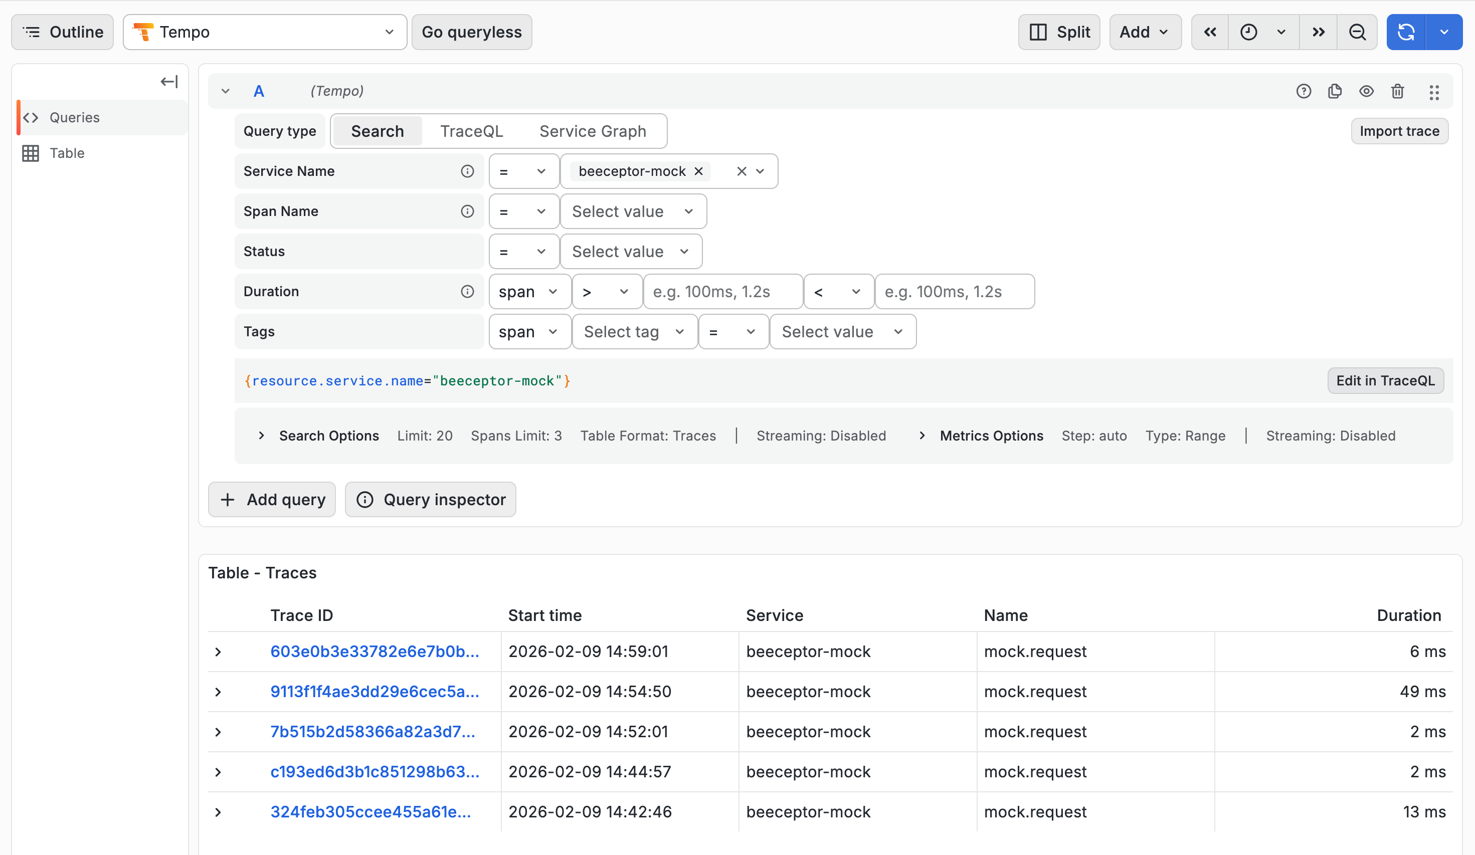Open the Service Graph tab
Screen dimensions: 1475x855
592,130
